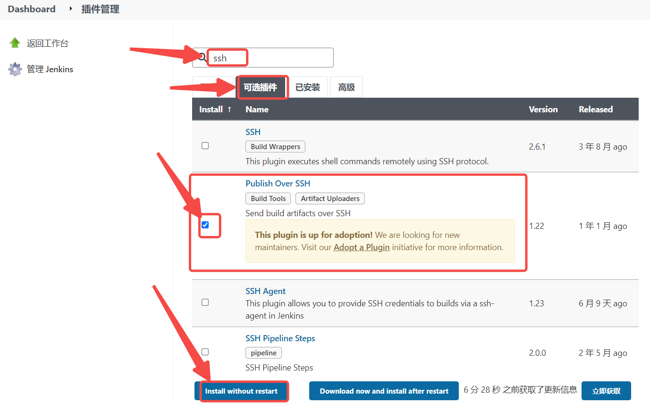Switch to the 可选插件 tab

[x=261, y=87]
